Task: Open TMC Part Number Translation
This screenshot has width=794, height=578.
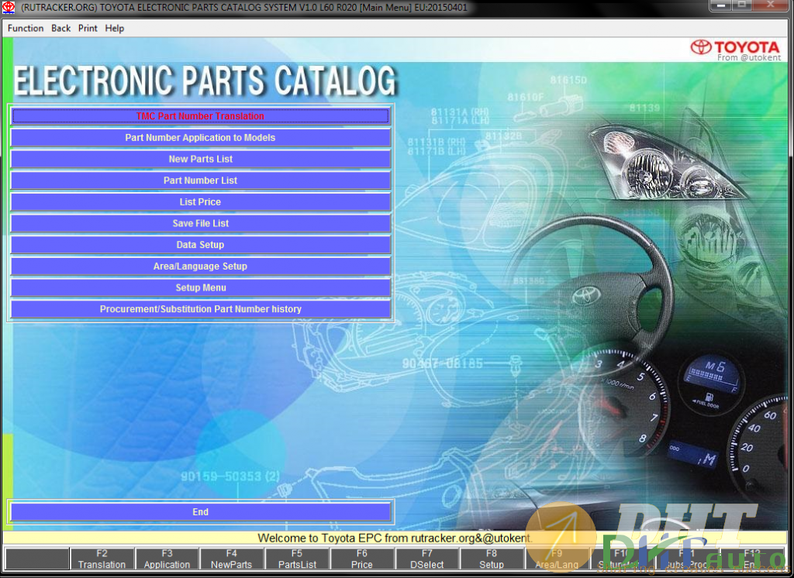Action: tap(200, 116)
